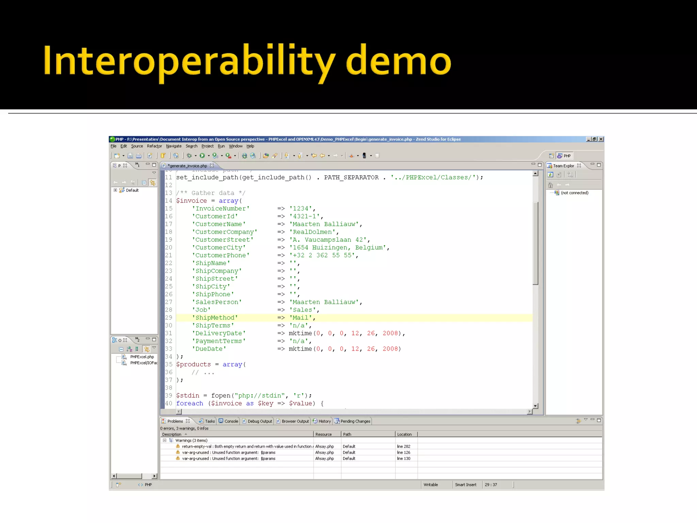The image size is (697, 523).
Task: Toggle Link with Editor in Outline panel
Action: pos(147,349)
